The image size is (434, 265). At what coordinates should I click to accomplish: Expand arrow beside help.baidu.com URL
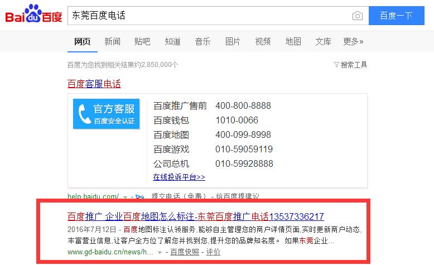point(126,196)
